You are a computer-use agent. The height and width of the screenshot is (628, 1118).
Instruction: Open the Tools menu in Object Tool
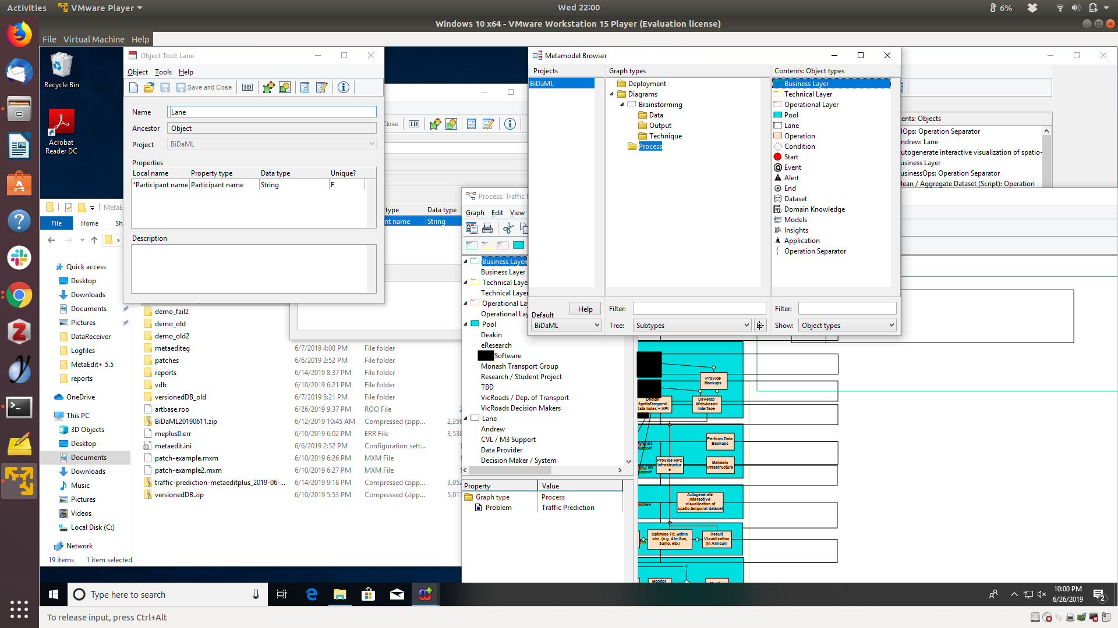163,72
